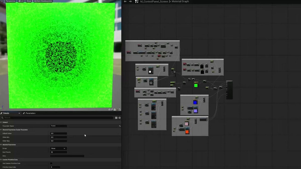Click the green material preview plane

(61, 55)
